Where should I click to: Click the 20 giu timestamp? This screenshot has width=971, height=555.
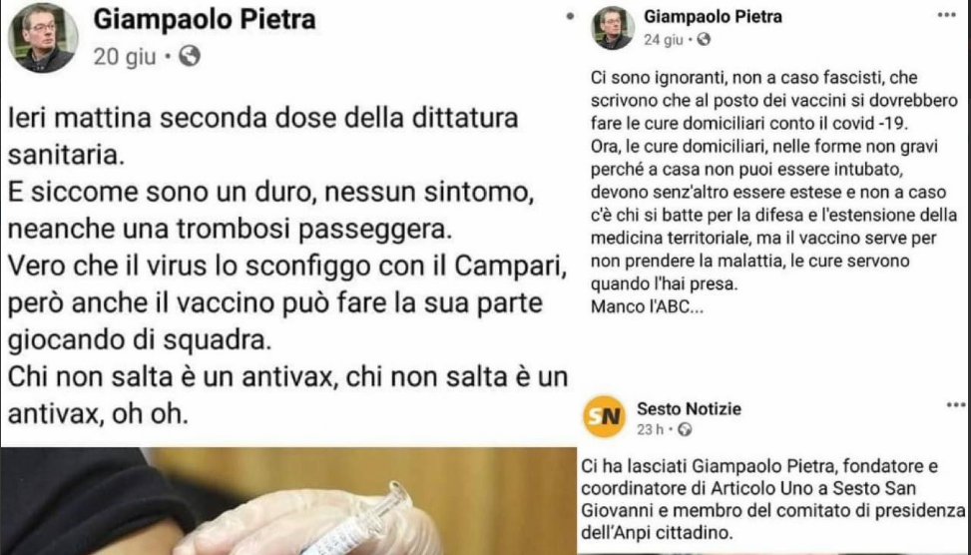tap(125, 57)
